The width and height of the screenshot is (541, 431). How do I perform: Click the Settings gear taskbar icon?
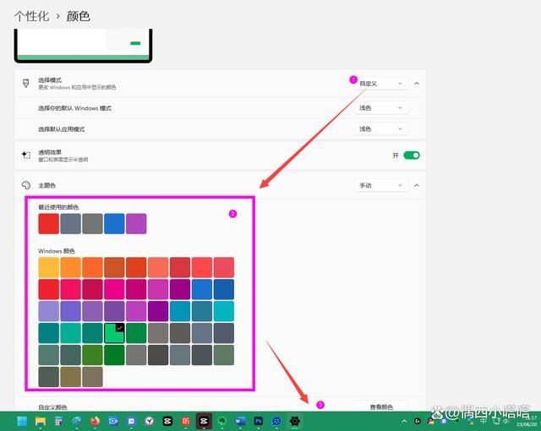tap(295, 421)
